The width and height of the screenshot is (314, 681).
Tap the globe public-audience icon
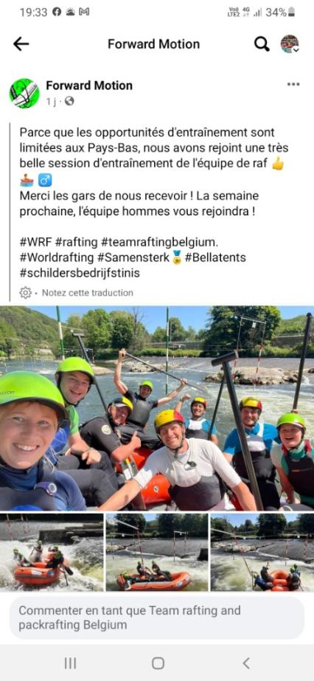point(69,101)
